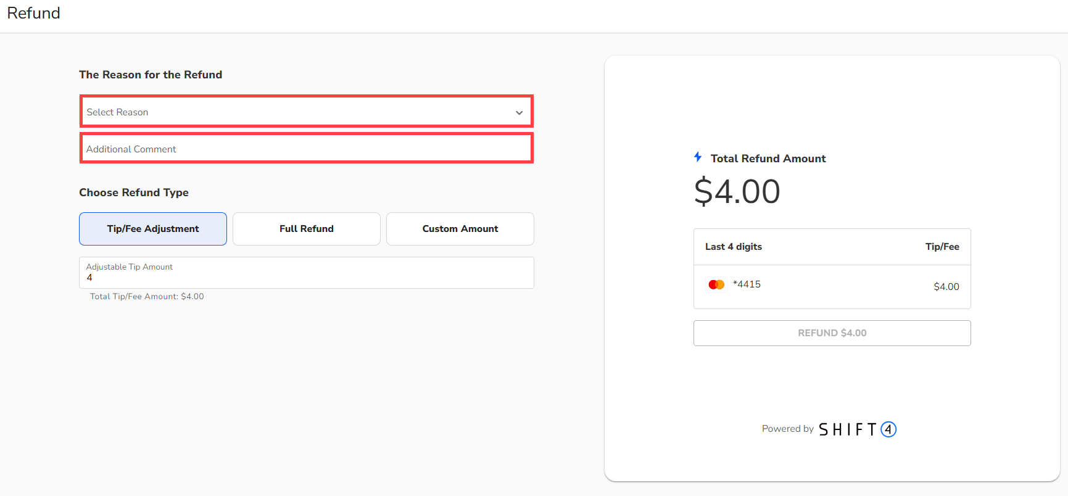Click the Mastercard logo icon
This screenshot has height=496, width=1068.
pyautogui.click(x=716, y=284)
